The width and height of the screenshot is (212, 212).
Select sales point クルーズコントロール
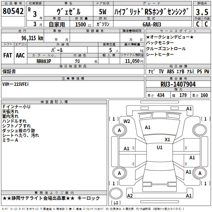[x=166, y=48]
